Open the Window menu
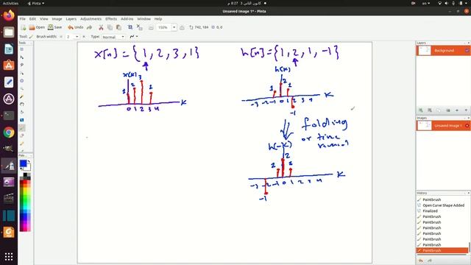471x265 pixels. [144, 19]
